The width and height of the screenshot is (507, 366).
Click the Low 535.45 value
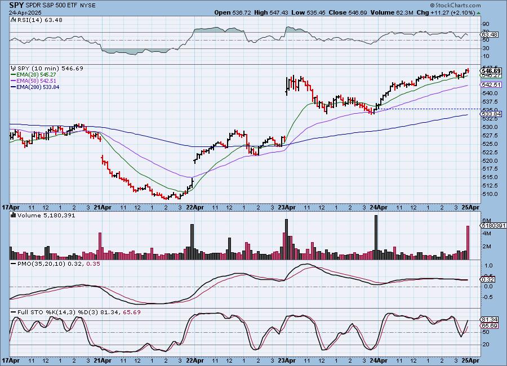pos(308,12)
